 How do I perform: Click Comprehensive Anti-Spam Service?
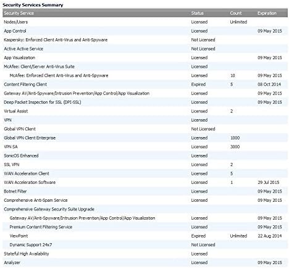click(x=36, y=201)
